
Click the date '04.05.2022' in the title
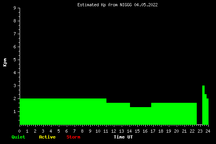[x=146, y=5]
